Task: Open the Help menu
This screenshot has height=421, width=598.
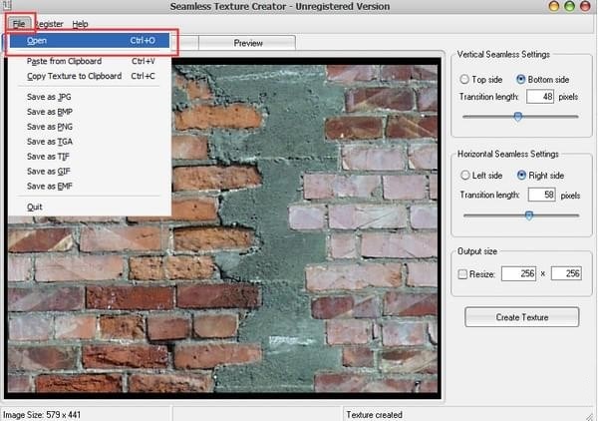Action: coord(80,23)
